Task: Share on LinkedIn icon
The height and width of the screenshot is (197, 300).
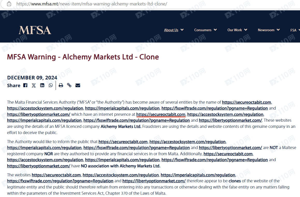Action: (42, 85)
